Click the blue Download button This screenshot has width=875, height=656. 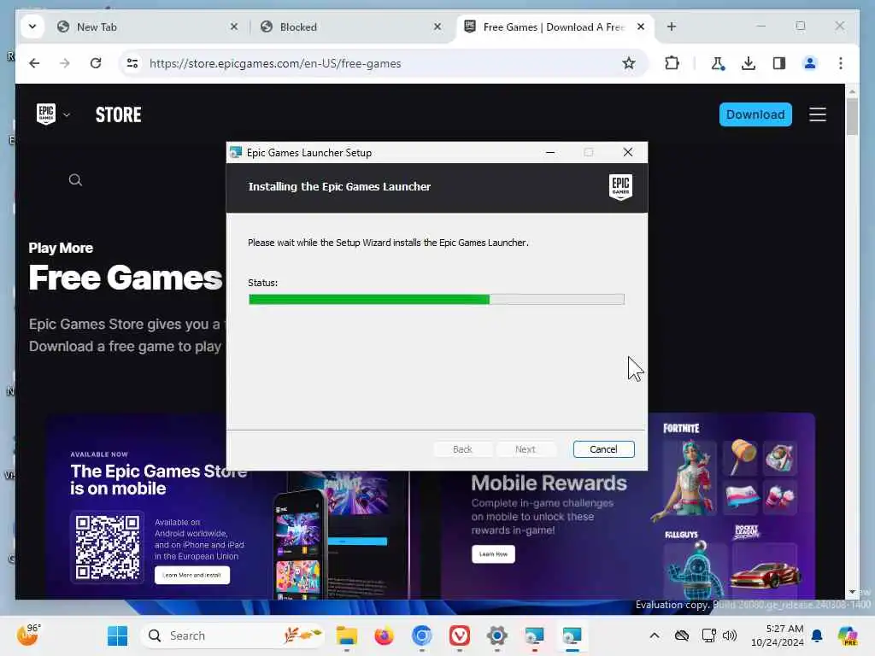755,114
